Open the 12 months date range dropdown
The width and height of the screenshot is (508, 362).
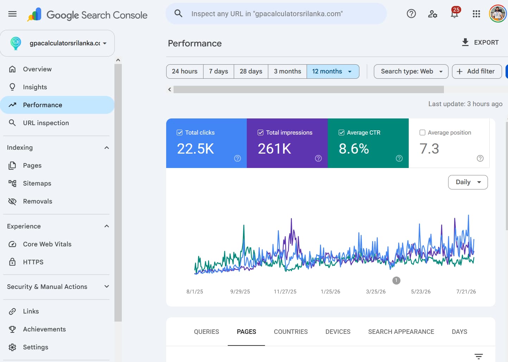(x=333, y=71)
